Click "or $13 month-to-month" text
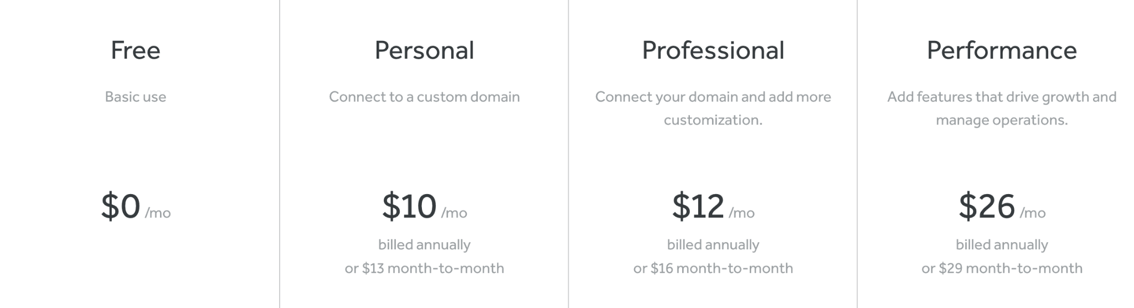Image resolution: width=1134 pixels, height=308 pixels. click(424, 268)
